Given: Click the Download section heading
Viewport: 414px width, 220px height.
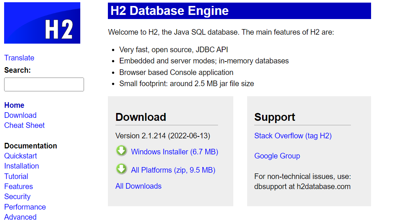Looking at the screenshot, I should coord(141,117).
